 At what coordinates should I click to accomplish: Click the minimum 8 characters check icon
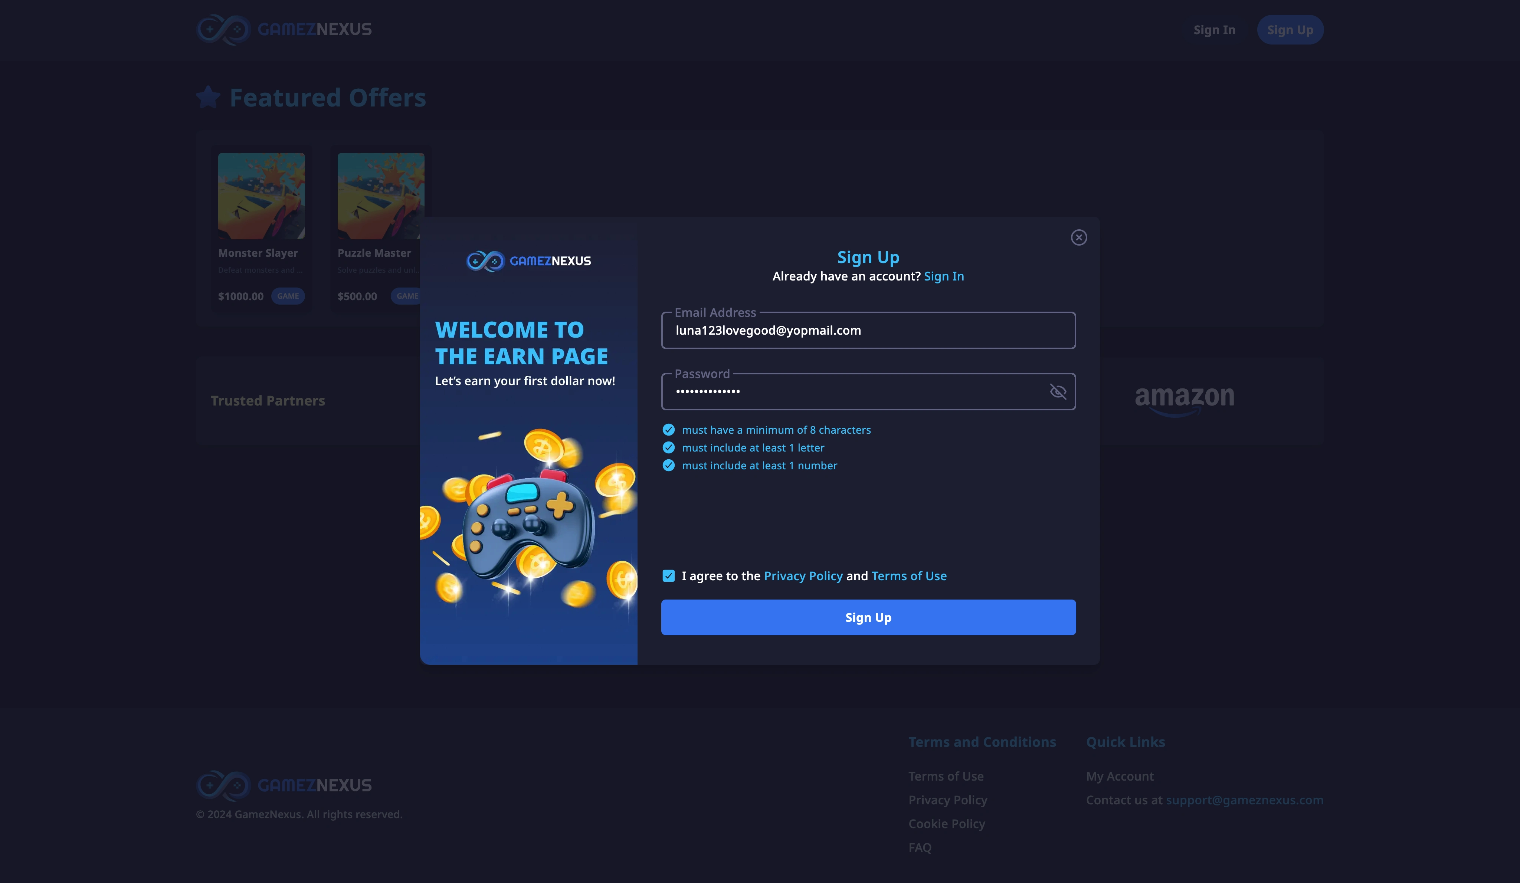click(668, 430)
